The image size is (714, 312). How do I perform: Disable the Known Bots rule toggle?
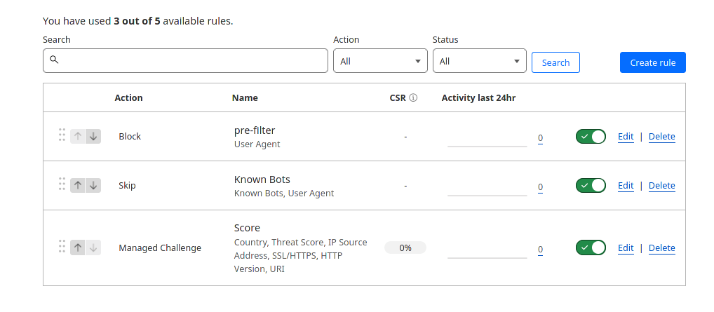(591, 186)
